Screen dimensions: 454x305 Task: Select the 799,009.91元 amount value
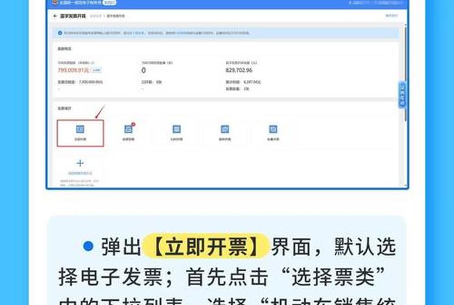[73, 70]
